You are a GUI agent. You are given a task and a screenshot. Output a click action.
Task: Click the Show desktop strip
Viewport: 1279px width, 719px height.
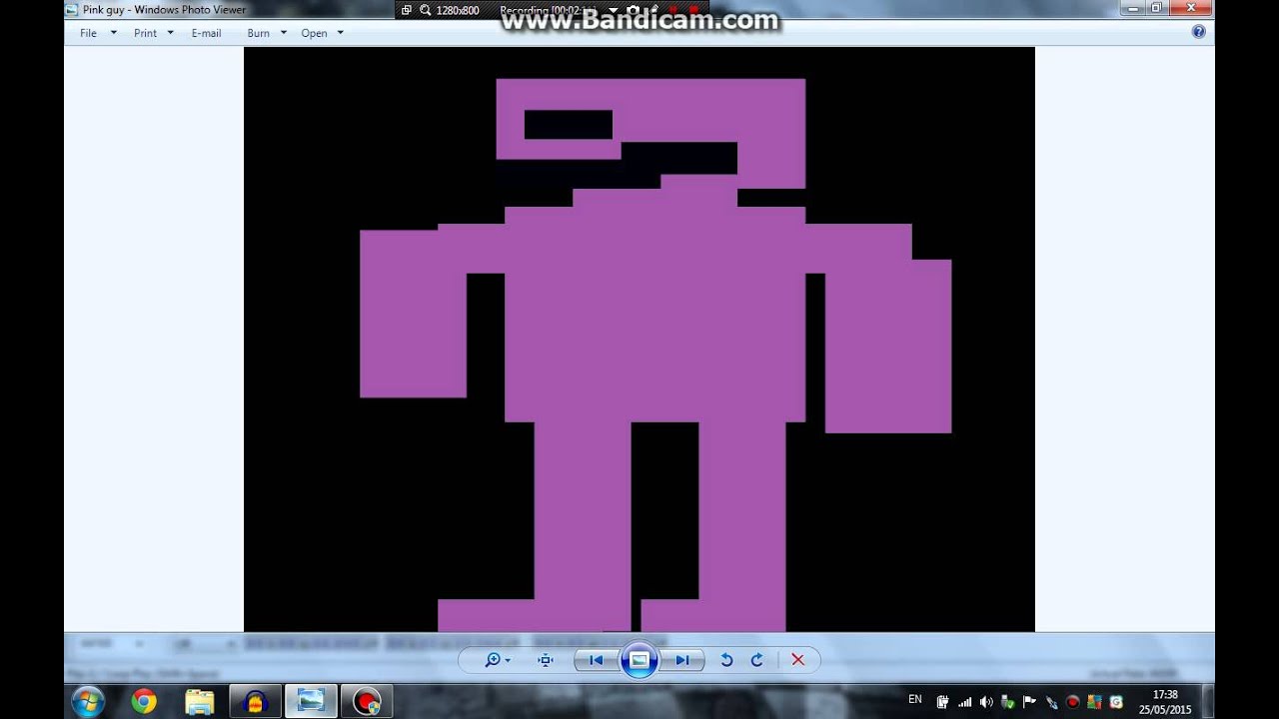pos(1208,701)
